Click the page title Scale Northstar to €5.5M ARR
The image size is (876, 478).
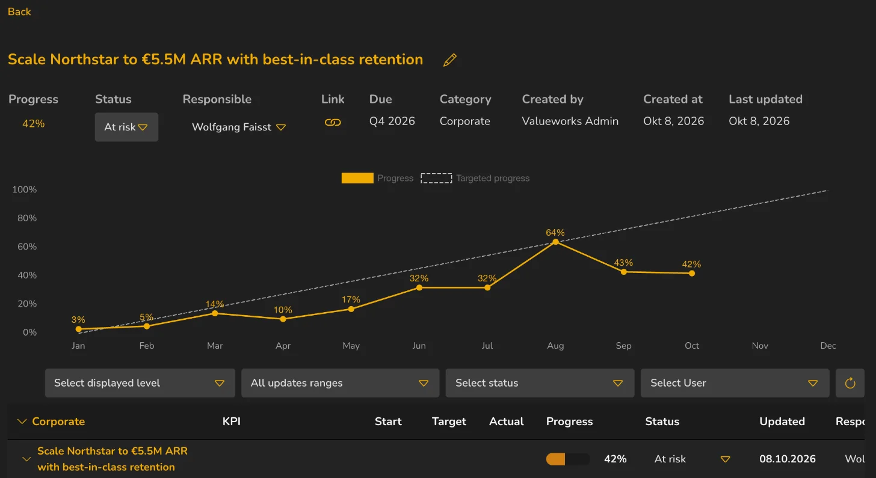215,60
